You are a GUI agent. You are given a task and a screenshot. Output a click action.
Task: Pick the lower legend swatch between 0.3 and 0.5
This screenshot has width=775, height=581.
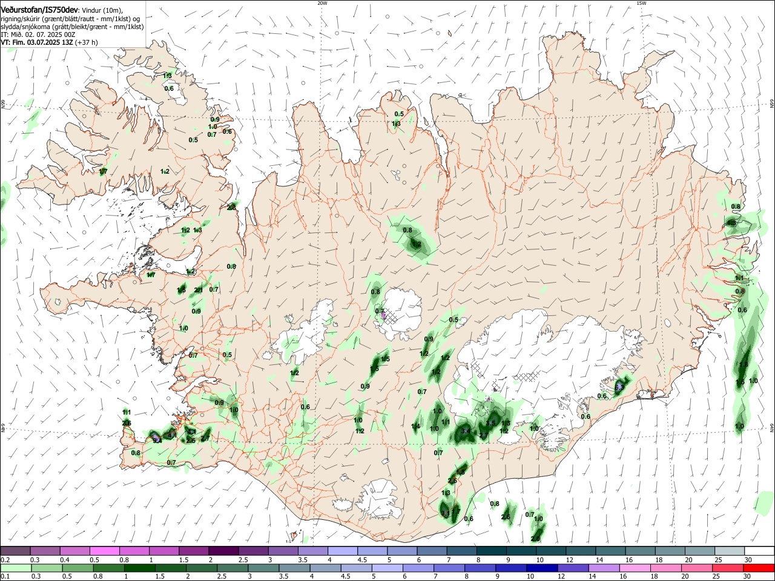pyautogui.click(x=47, y=568)
